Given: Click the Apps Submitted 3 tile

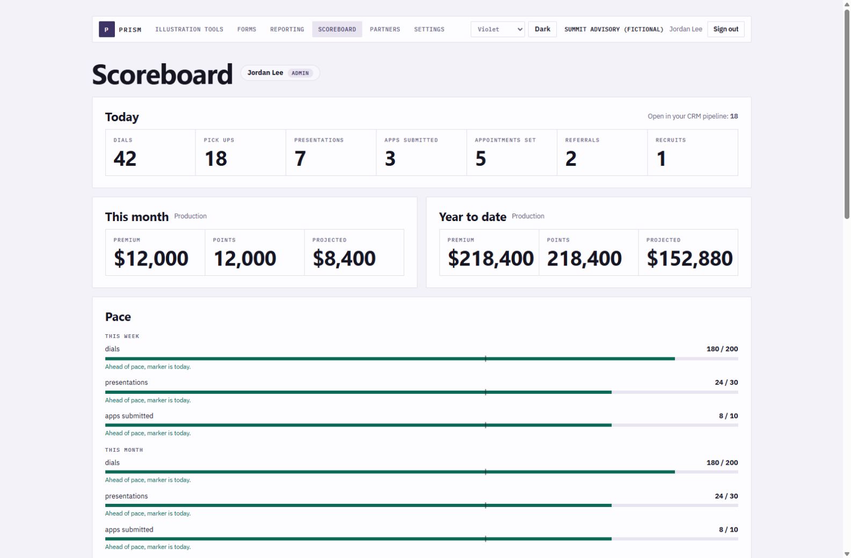Looking at the screenshot, I should (421, 152).
